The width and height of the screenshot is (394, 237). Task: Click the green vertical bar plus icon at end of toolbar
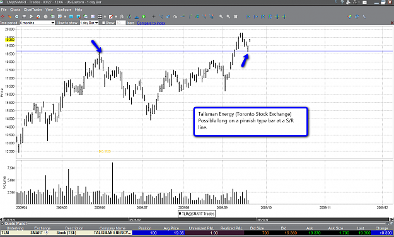[x=284, y=16]
